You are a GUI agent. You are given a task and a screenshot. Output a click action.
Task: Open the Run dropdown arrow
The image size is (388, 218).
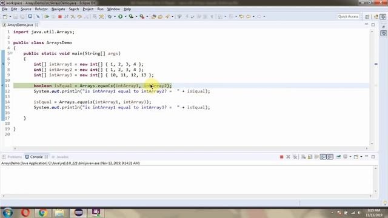coord(125,16)
